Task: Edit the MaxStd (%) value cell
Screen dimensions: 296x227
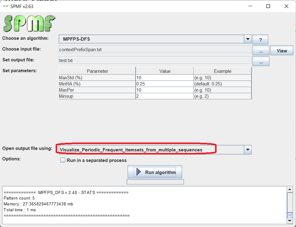Action: 164,78
